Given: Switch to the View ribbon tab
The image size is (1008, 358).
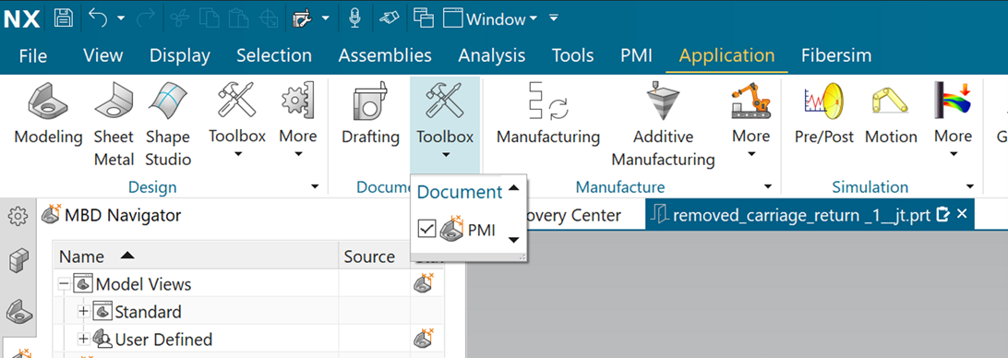Looking at the screenshot, I should click(102, 56).
